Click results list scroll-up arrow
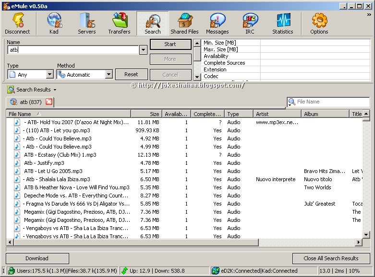The image size is (375, 277). tap(366, 114)
